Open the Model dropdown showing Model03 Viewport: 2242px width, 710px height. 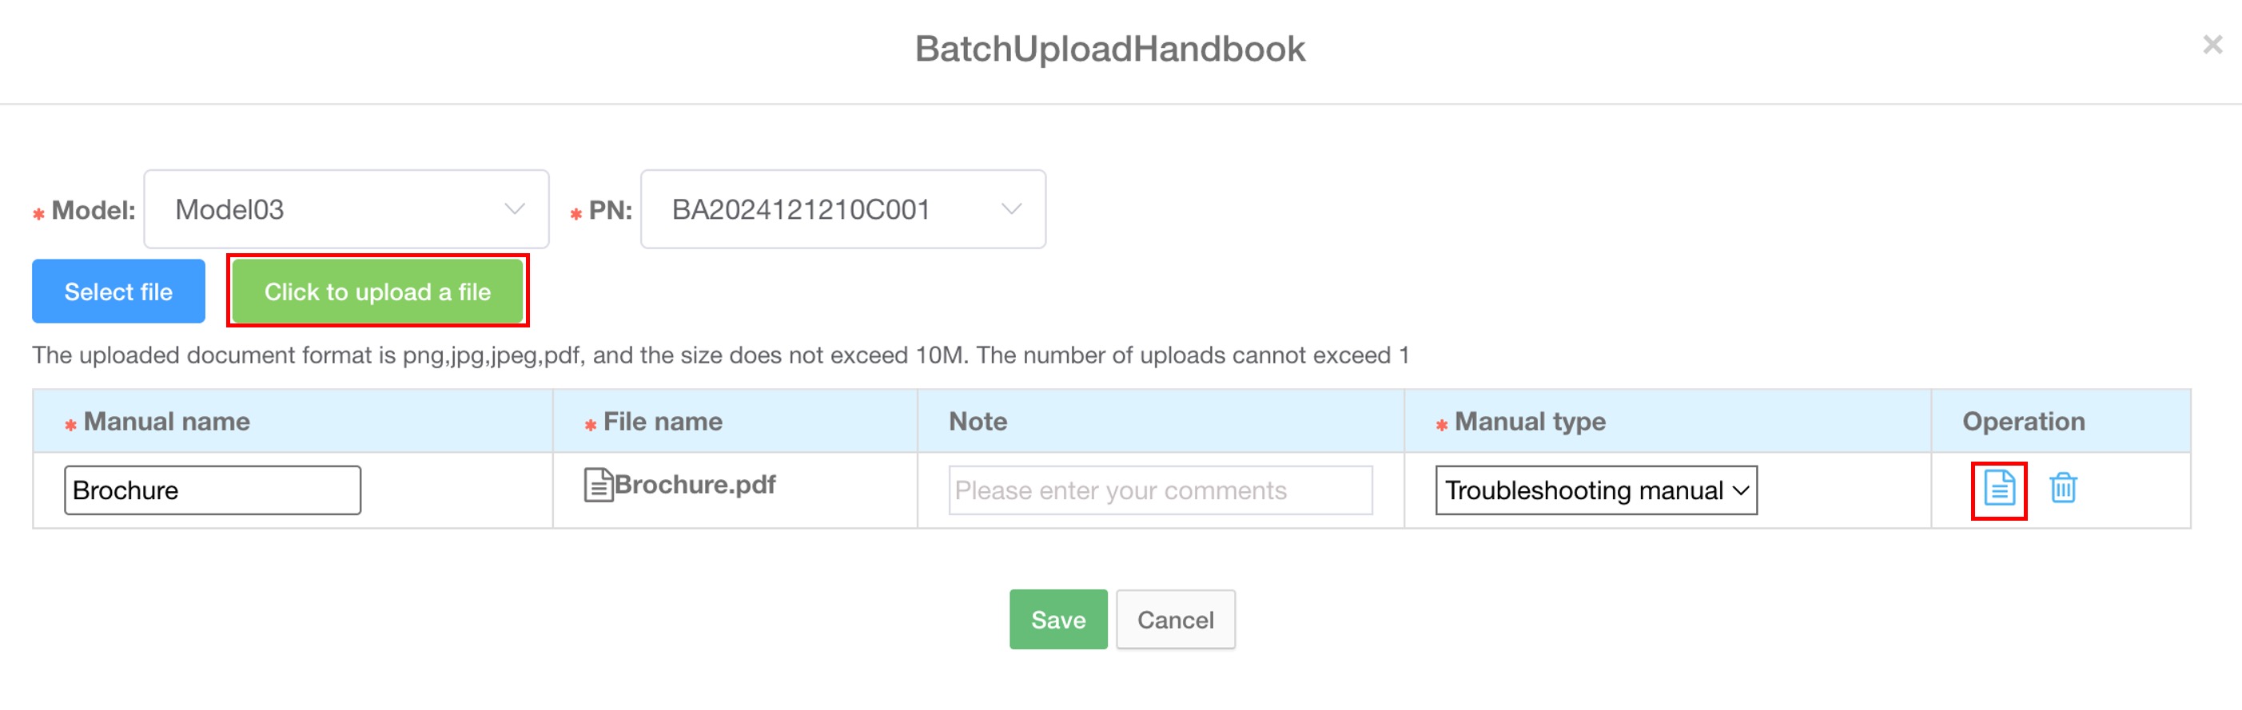[x=345, y=210]
